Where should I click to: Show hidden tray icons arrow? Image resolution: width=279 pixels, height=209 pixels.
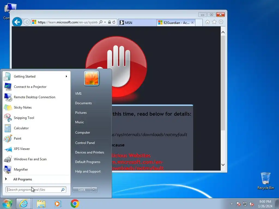(232, 204)
